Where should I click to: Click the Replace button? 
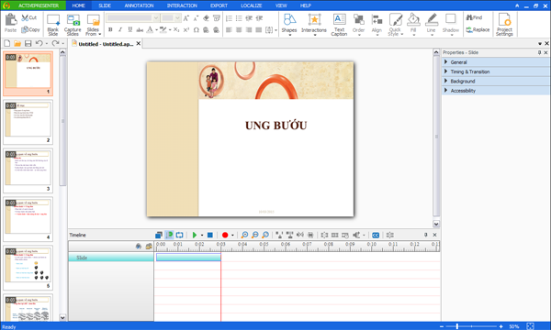pos(478,30)
